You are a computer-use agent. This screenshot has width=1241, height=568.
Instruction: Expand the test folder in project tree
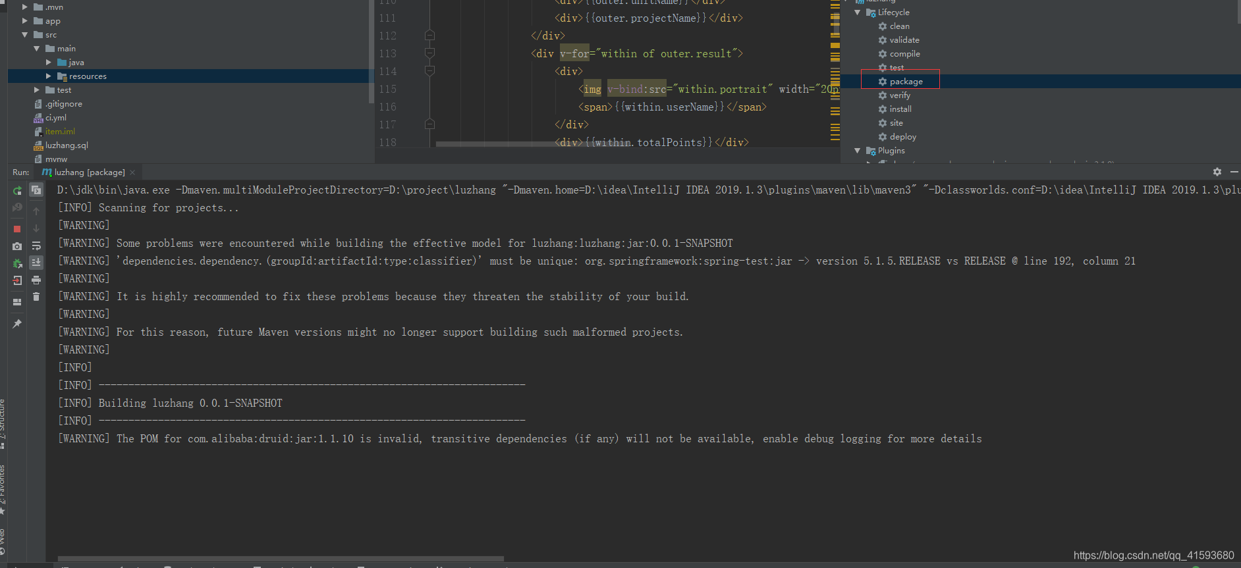(37, 90)
